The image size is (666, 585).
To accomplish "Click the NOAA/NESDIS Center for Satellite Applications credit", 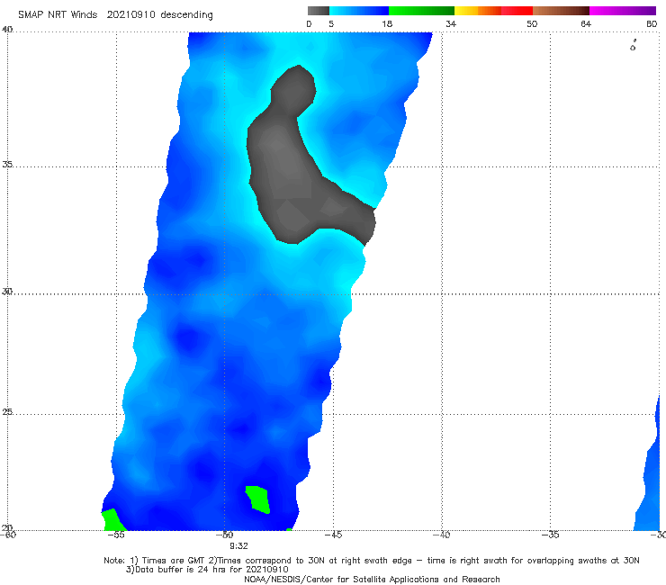I will 372,579.
